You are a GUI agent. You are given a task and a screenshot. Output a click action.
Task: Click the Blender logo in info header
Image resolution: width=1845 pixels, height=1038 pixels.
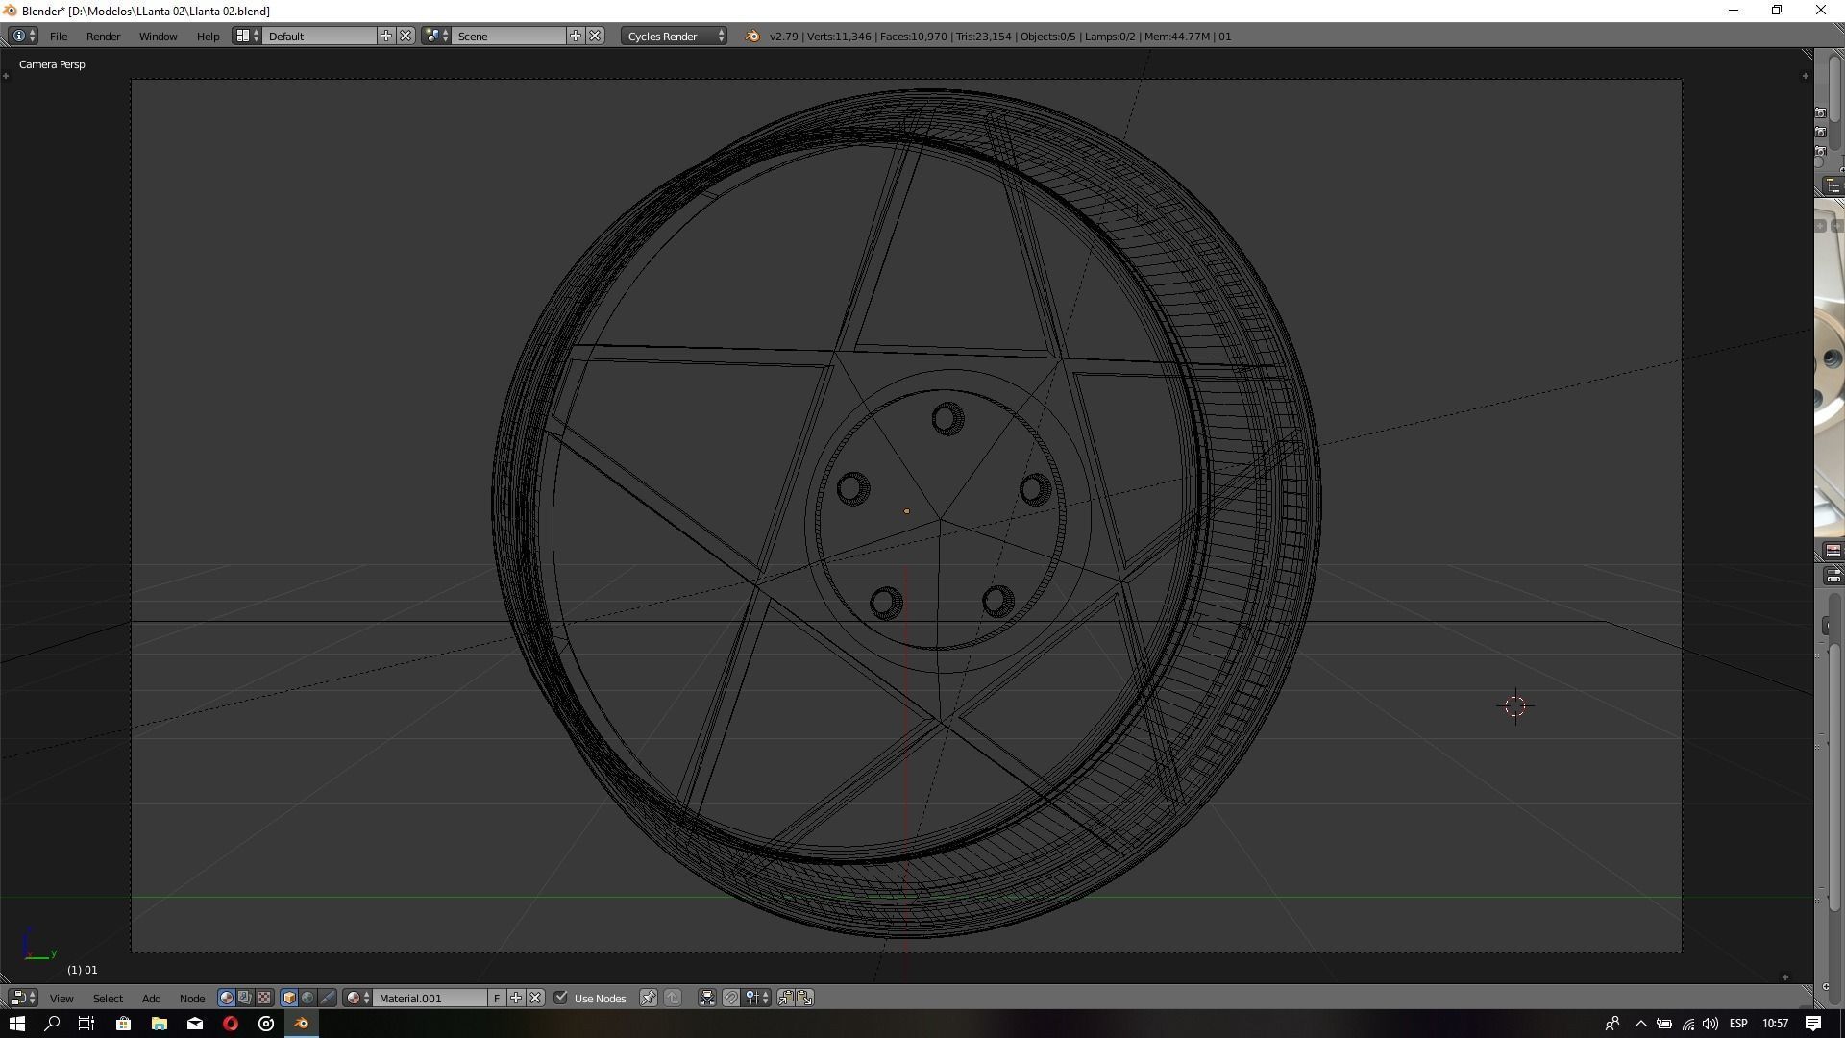752,37
